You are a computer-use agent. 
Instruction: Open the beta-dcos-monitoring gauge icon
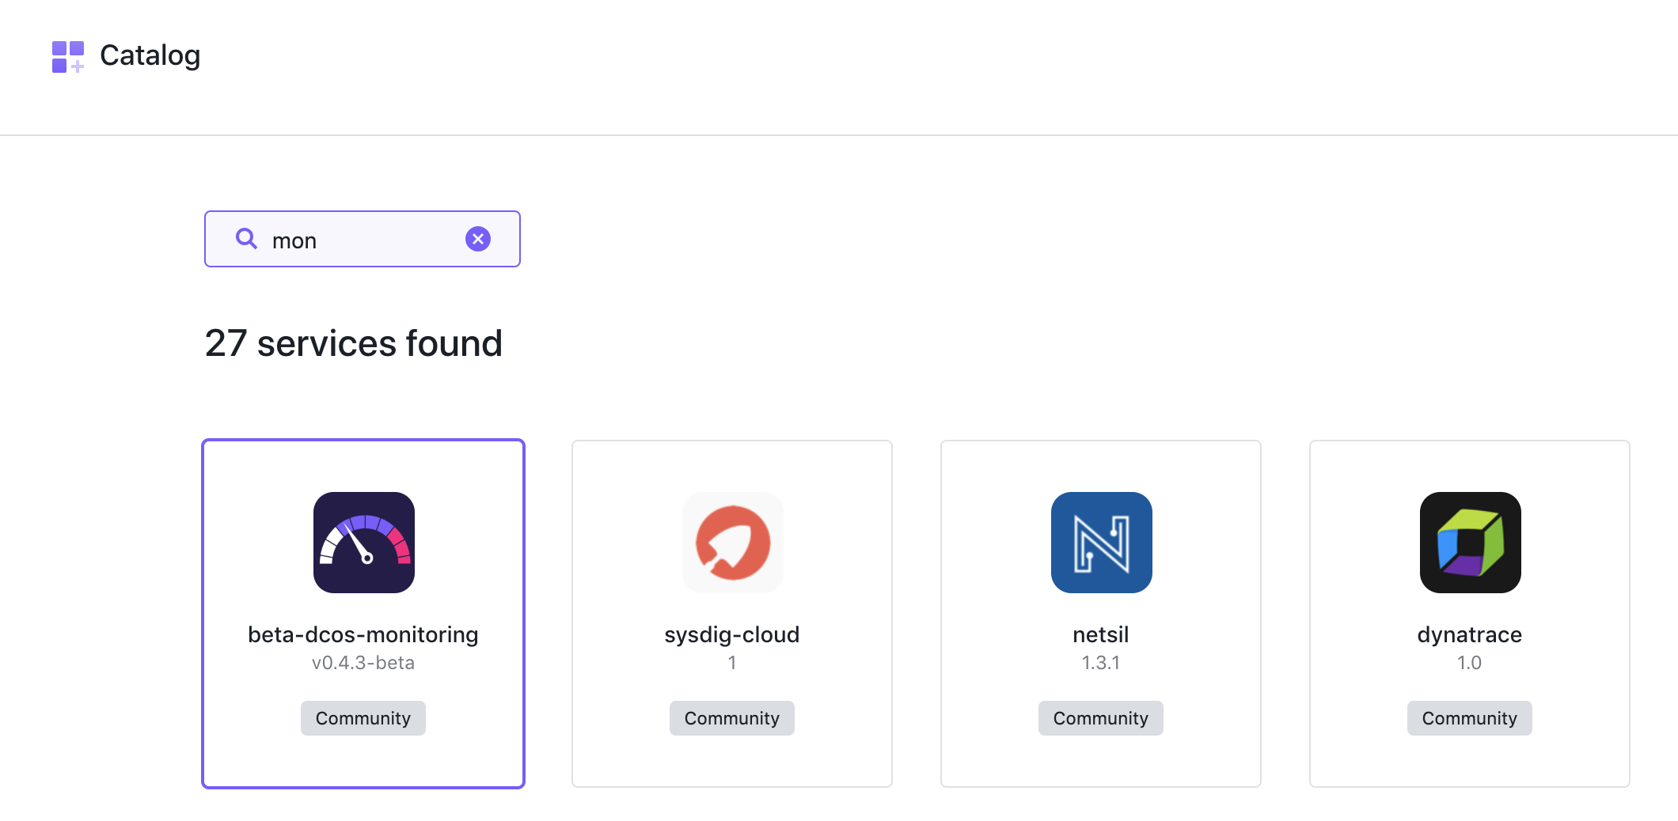(364, 543)
